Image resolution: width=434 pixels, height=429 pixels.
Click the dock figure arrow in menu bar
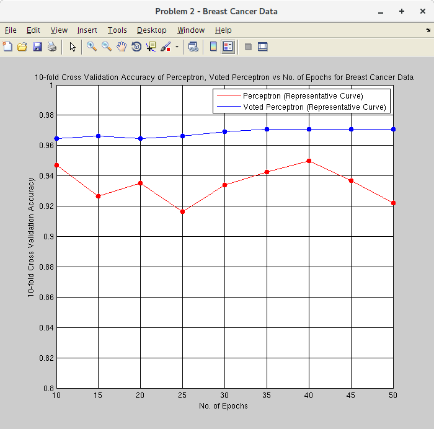428,30
